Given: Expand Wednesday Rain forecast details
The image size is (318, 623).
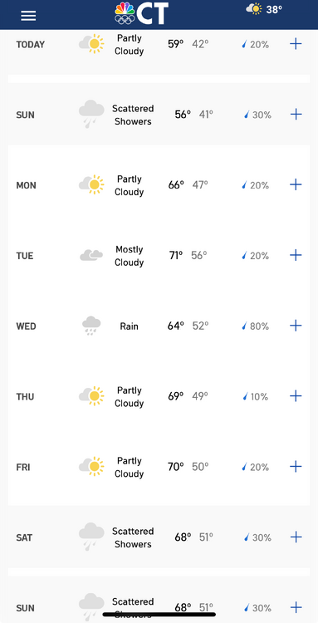Looking at the screenshot, I should point(296,326).
